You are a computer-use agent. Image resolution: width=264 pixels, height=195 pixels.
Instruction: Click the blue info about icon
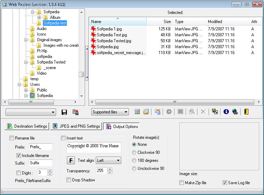click(226, 112)
